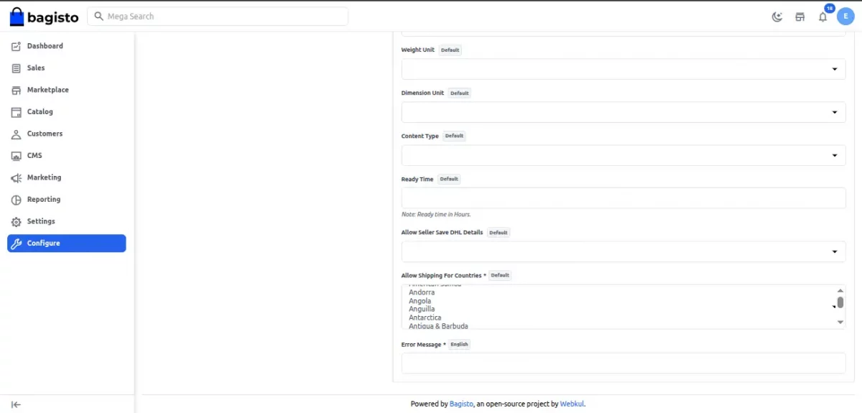Click the Weight Unit label

pyautogui.click(x=417, y=50)
